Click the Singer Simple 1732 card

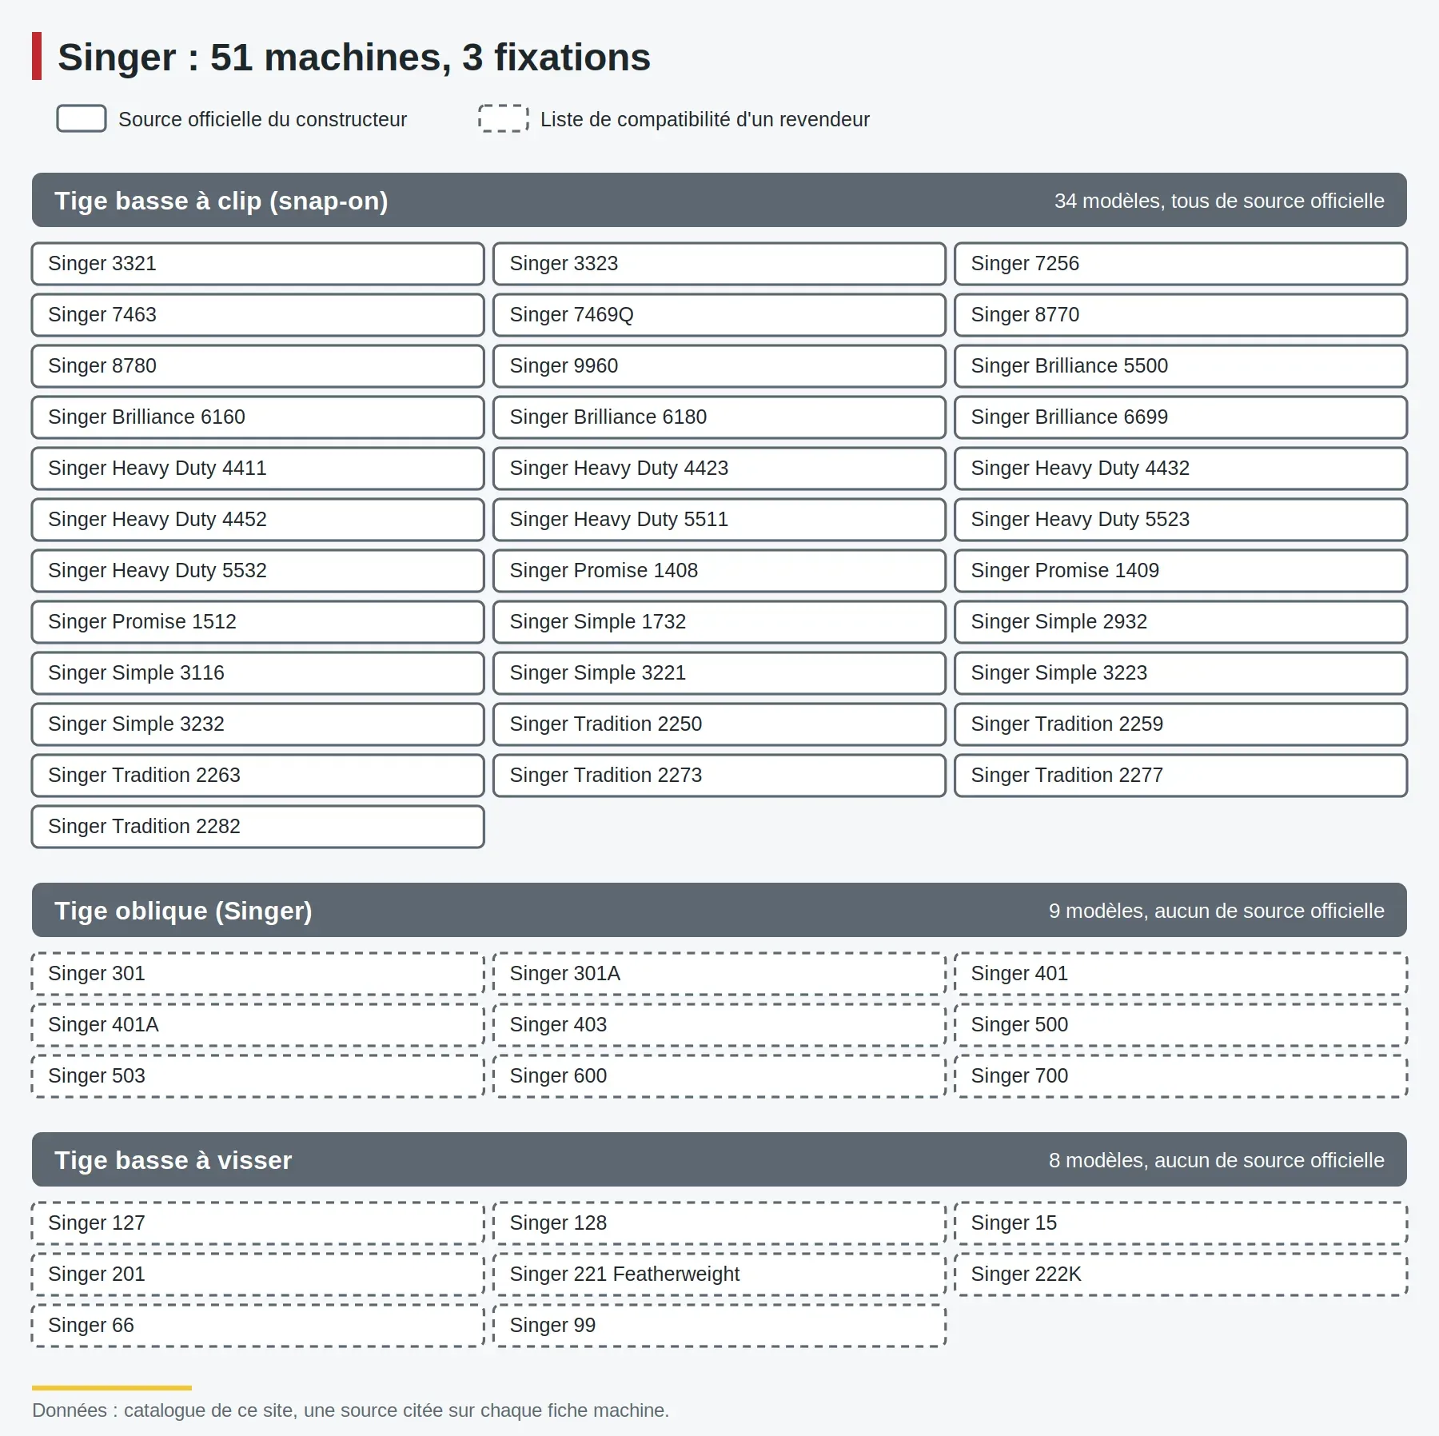(x=719, y=622)
